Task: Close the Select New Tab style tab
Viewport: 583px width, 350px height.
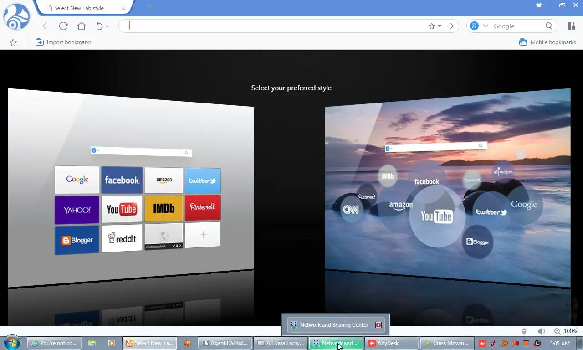Action: click(123, 8)
